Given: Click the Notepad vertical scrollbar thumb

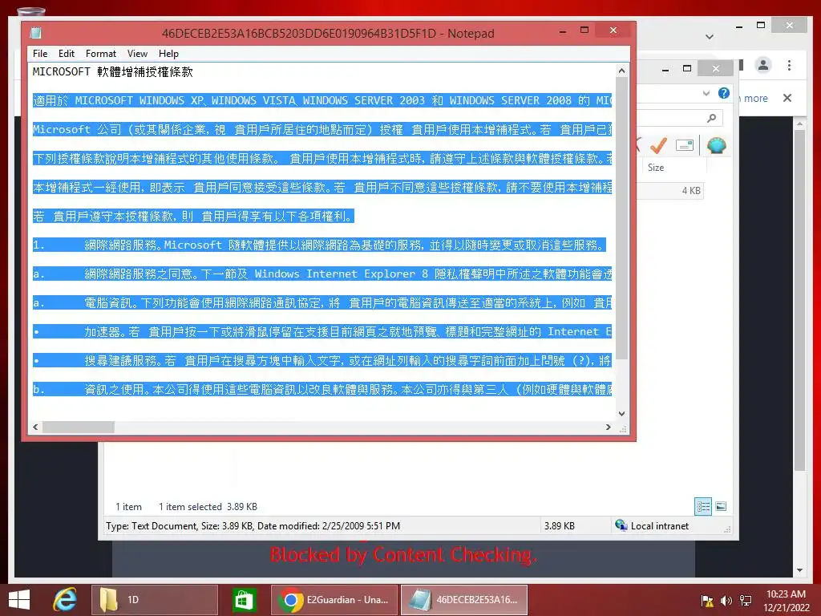Looking at the screenshot, I should [621, 218].
